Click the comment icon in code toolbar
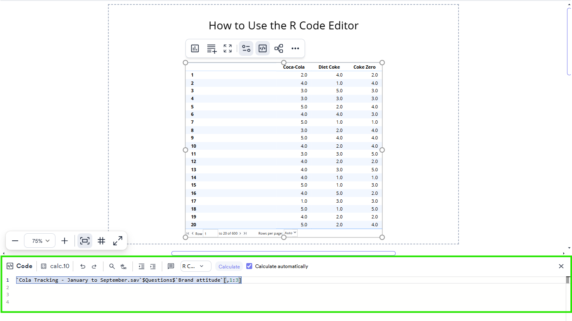This screenshot has width=572, height=321. tap(171, 266)
